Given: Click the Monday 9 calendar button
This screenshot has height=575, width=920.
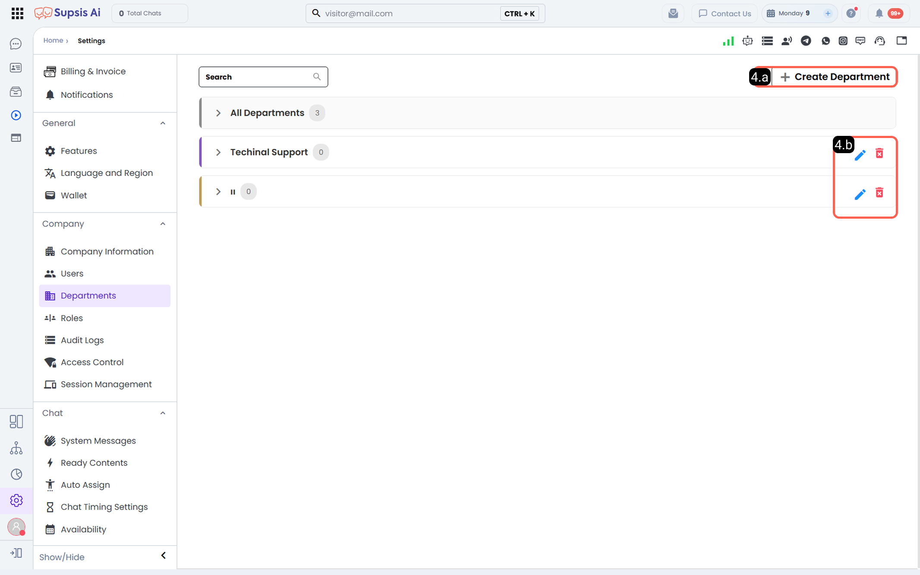Looking at the screenshot, I should [x=794, y=13].
